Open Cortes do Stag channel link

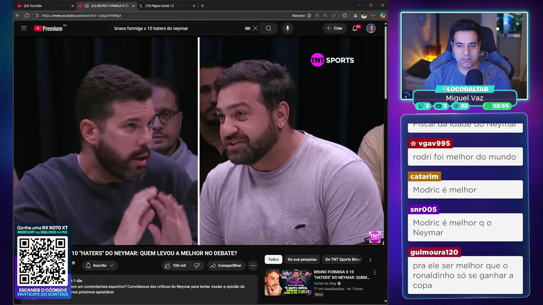(325, 283)
